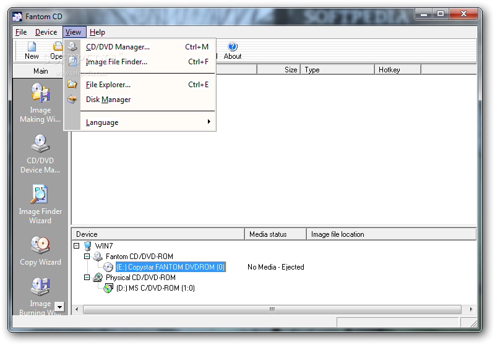
Task: Click the New toolbar icon
Action: tap(32, 46)
